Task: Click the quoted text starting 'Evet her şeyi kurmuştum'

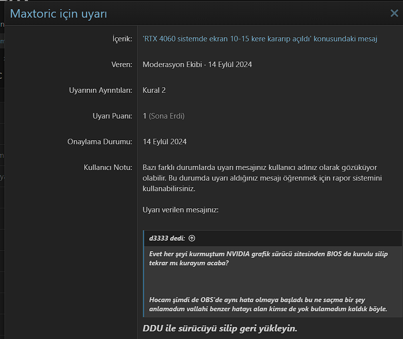Action: (x=268, y=258)
